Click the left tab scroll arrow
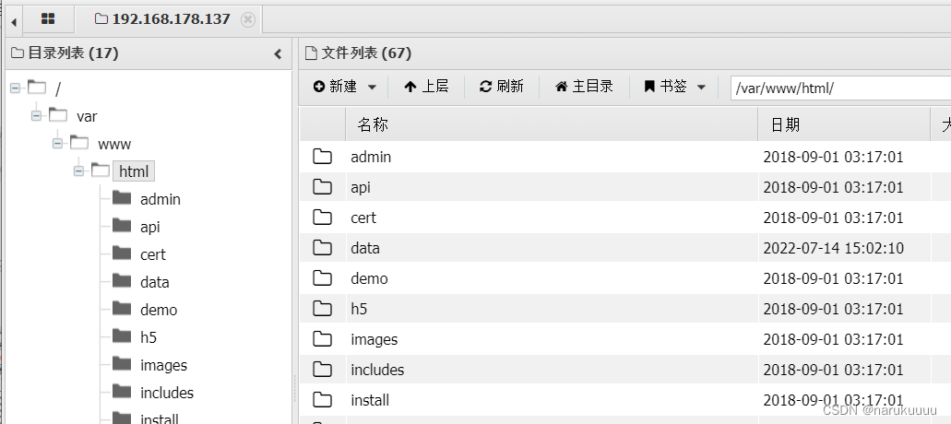This screenshot has height=424, width=951. click(13, 22)
